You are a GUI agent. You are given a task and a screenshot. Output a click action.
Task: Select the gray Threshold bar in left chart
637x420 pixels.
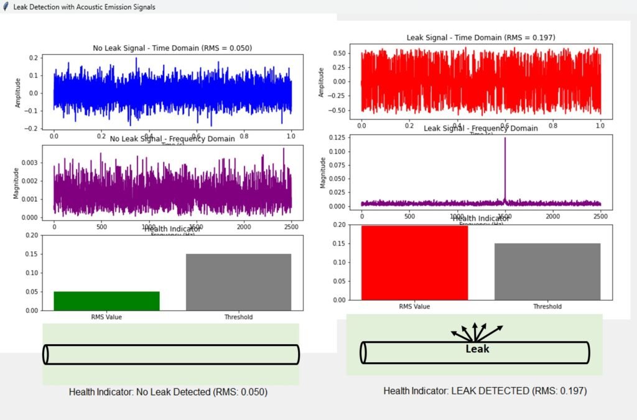click(238, 282)
